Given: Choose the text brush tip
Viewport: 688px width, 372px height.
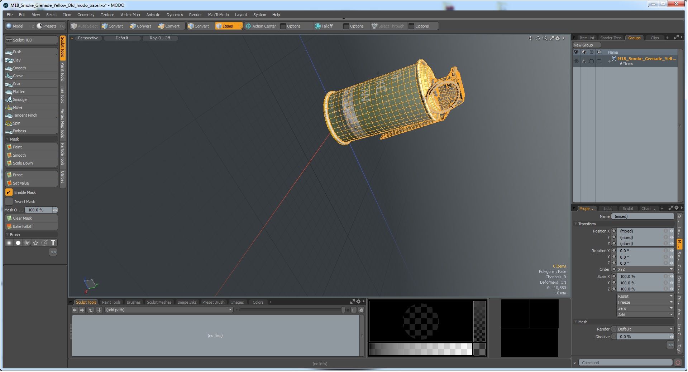Looking at the screenshot, I should [53, 243].
